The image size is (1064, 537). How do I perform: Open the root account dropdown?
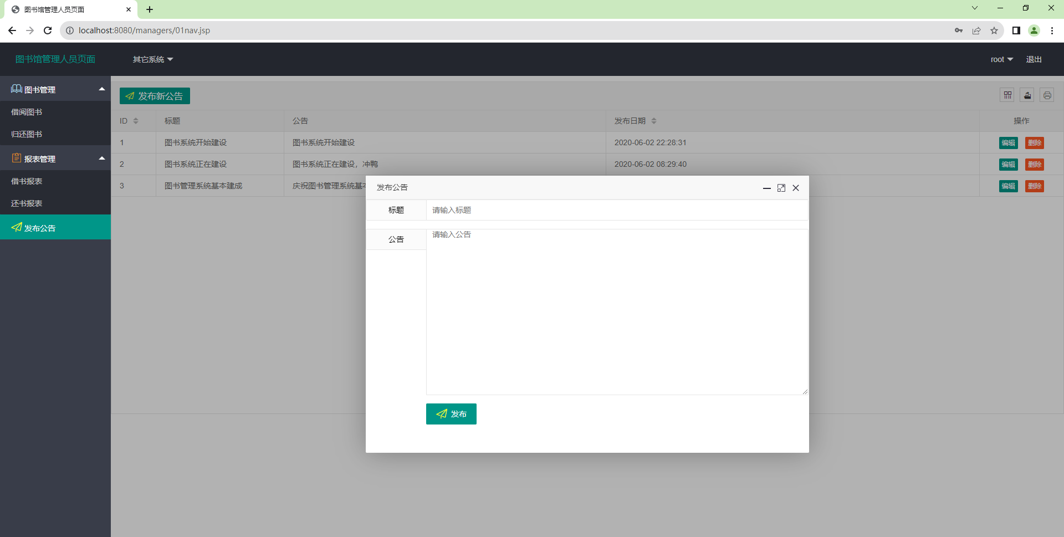click(1001, 59)
